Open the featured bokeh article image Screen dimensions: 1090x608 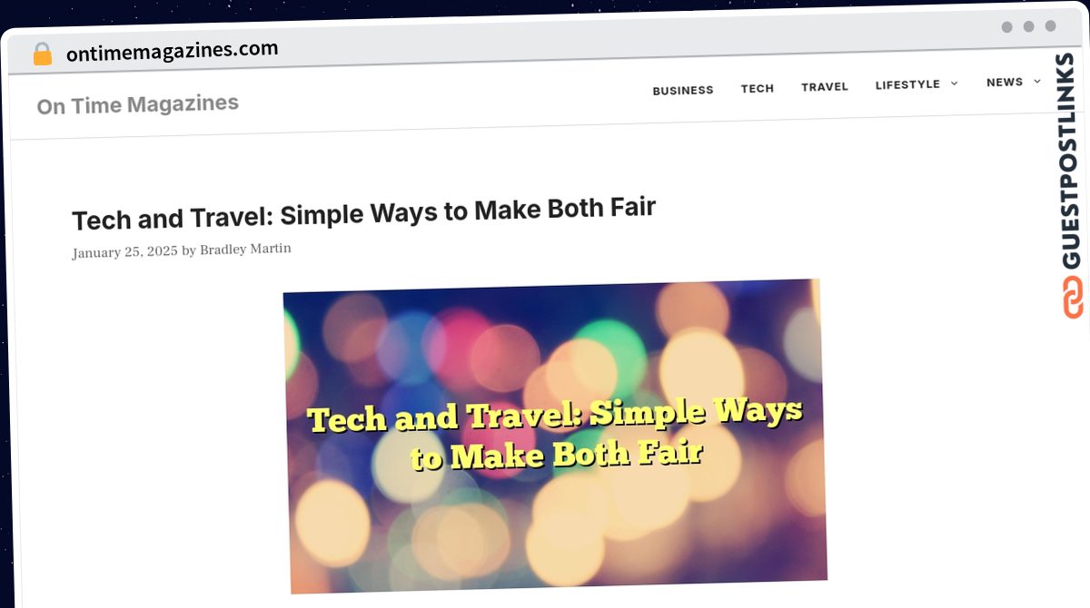point(555,436)
